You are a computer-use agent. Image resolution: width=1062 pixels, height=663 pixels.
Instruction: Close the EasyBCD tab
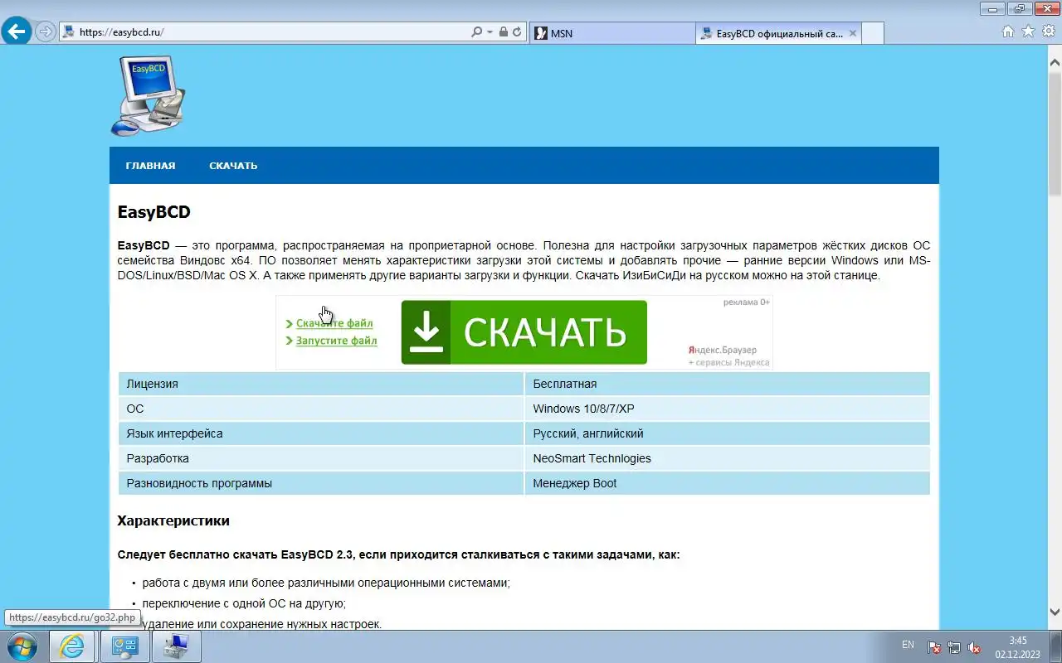pos(851,33)
